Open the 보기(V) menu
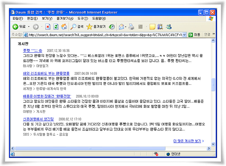This screenshot has width=226, height=166. (x=47, y=19)
